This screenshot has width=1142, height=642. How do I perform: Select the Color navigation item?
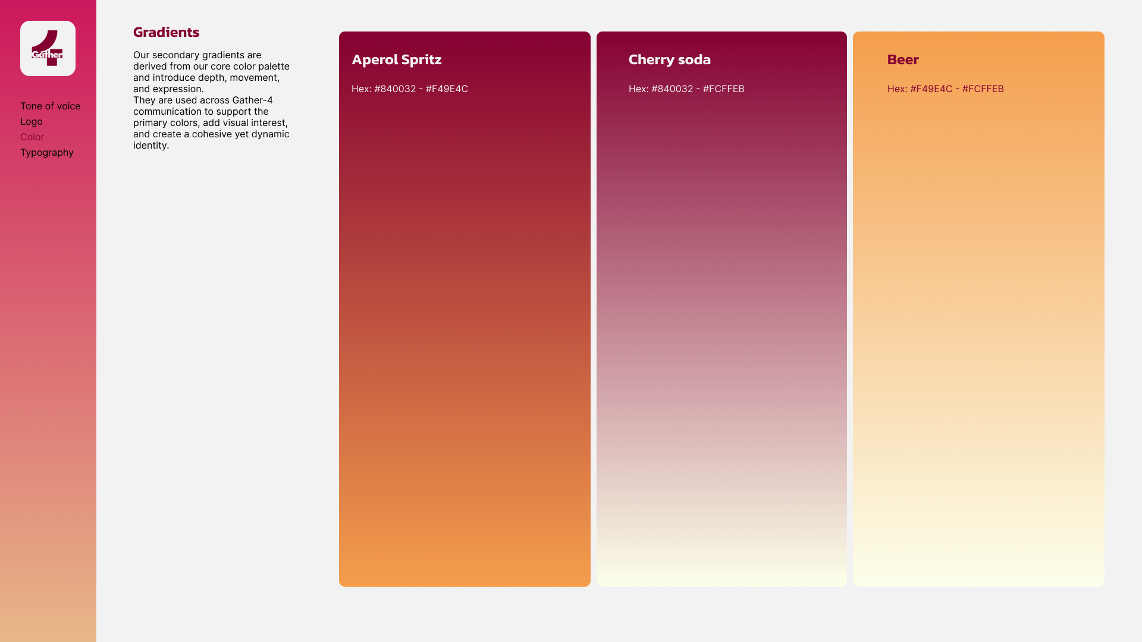pos(32,137)
